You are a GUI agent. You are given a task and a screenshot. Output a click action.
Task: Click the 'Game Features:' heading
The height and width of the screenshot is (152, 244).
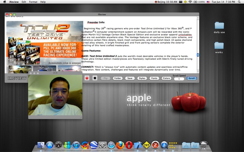click(x=91, y=51)
